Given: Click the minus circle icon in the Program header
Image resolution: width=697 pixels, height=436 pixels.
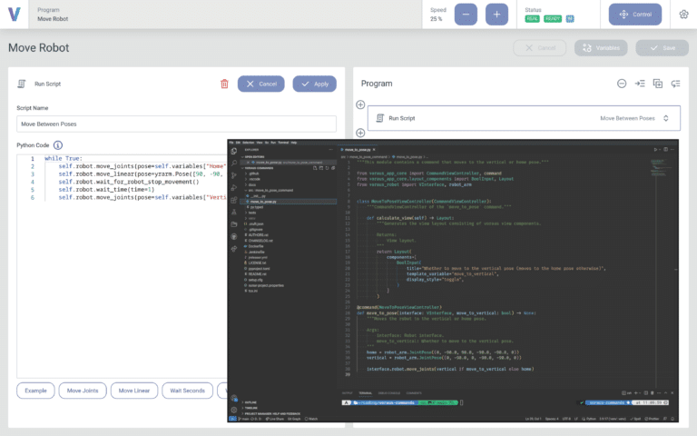Looking at the screenshot, I should (x=622, y=84).
